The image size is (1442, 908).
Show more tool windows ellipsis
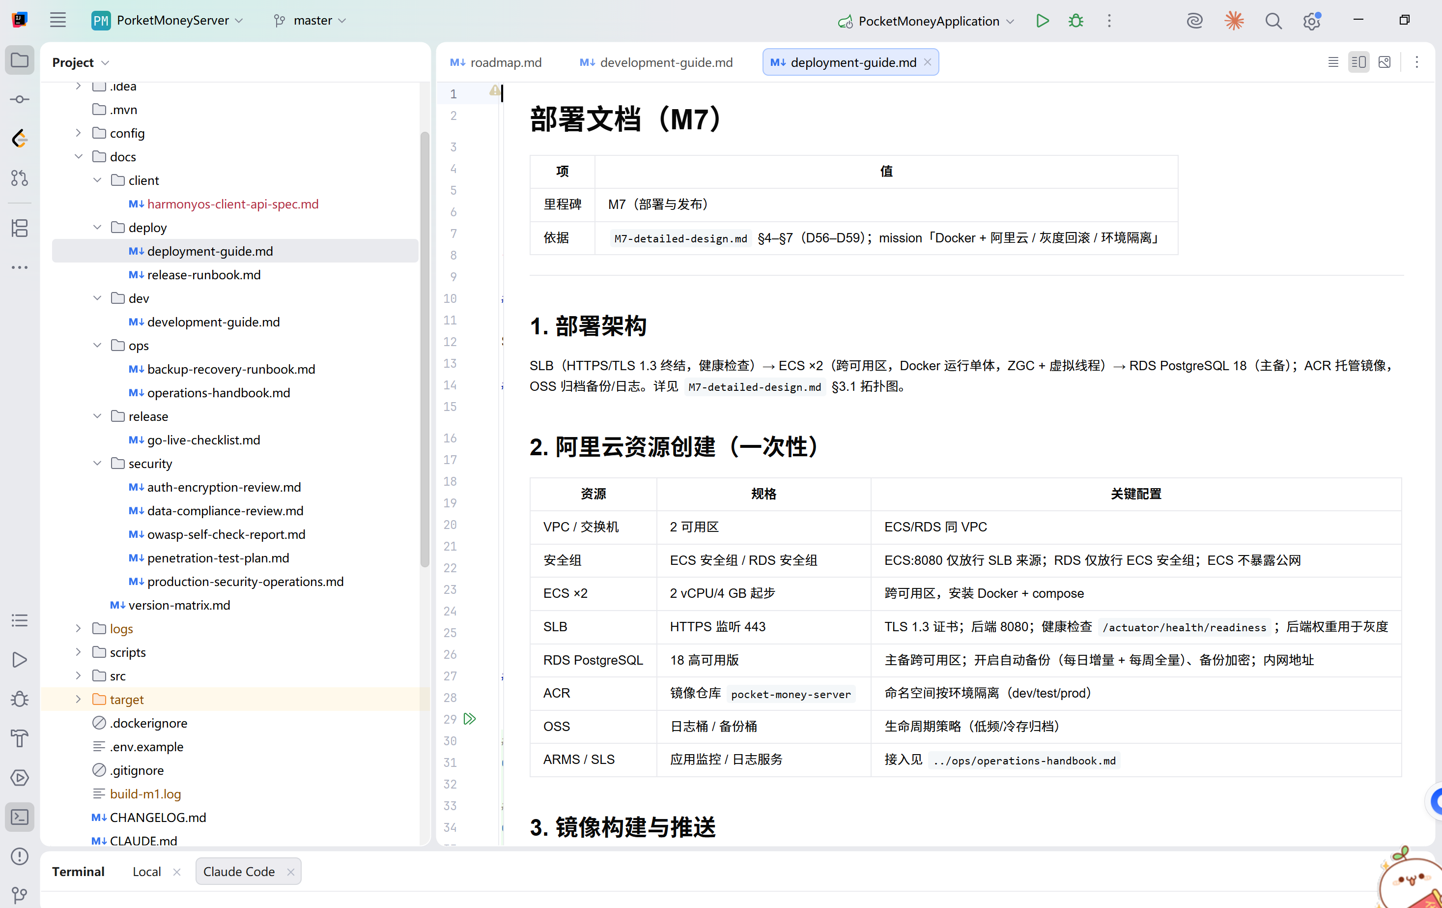click(20, 267)
